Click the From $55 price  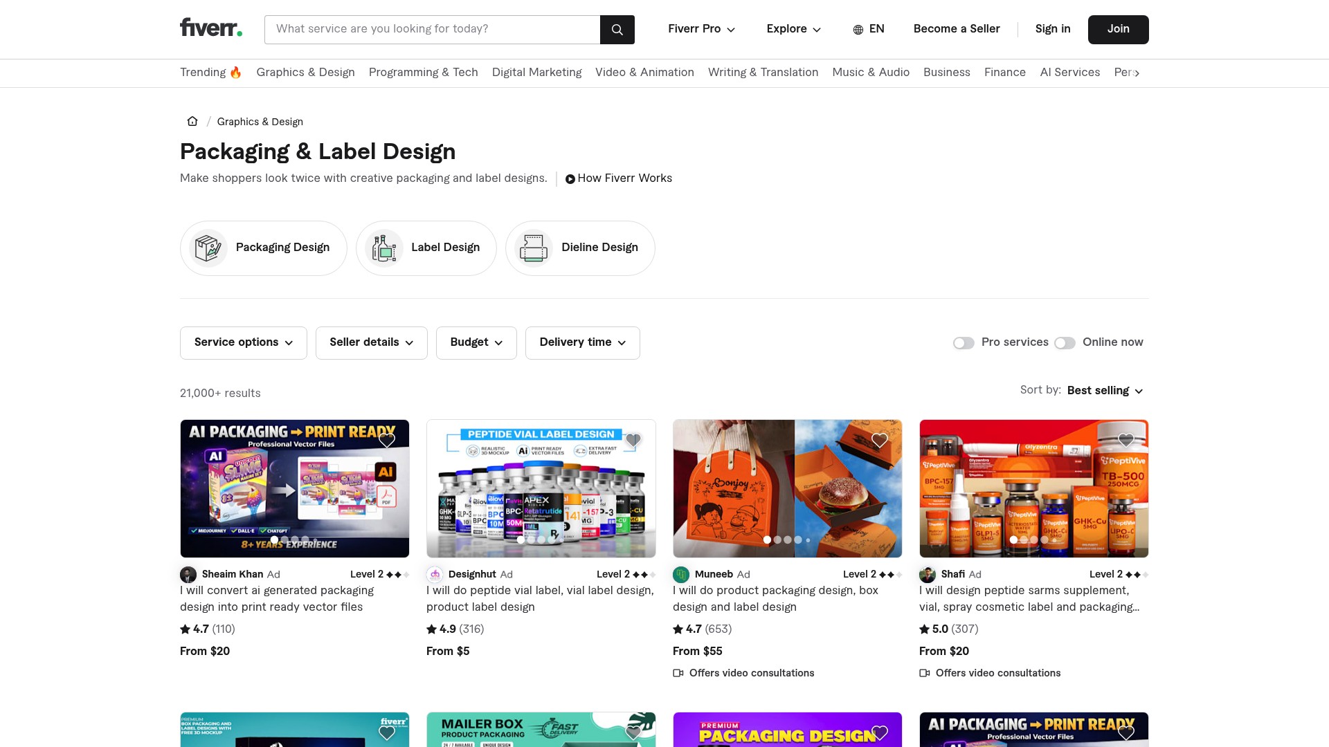pyautogui.click(x=698, y=652)
